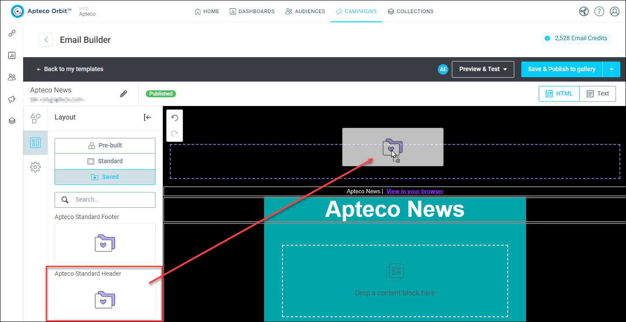Select the Layout panel icon
The height and width of the screenshot is (322, 626).
[x=35, y=143]
